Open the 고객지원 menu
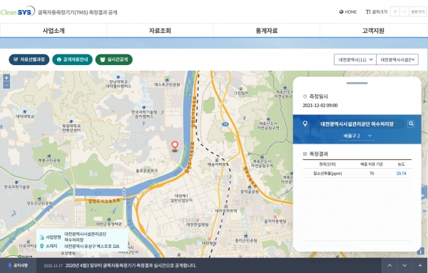This screenshot has width=428, height=273. tap(373, 30)
